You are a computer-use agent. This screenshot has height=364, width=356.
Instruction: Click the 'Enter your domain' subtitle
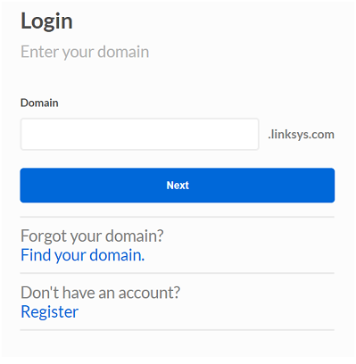85,52
